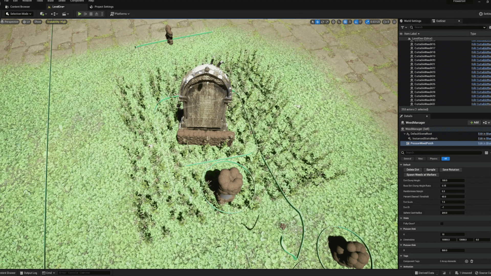Check the Fully Clean? checkbox
The image size is (491, 276).
pyautogui.click(x=442, y=224)
